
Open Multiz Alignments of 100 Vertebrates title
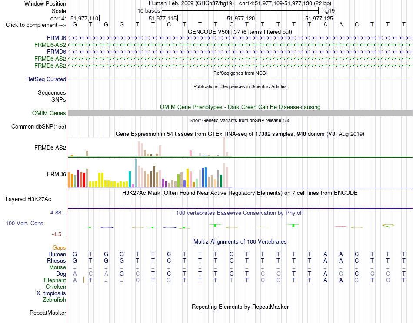coord(240,242)
